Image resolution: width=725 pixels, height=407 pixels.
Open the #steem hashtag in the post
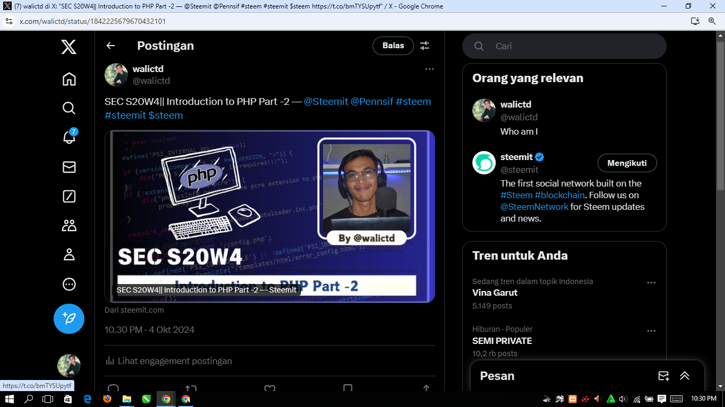point(413,101)
